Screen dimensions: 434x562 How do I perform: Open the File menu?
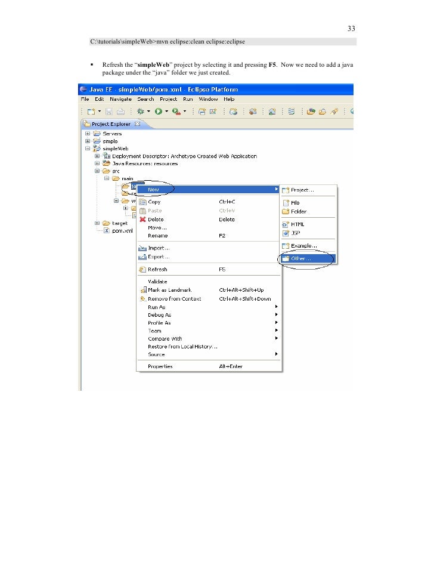click(85, 99)
